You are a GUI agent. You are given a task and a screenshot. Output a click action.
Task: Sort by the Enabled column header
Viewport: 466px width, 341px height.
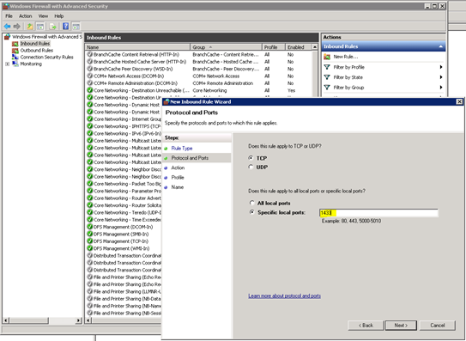tap(299, 47)
